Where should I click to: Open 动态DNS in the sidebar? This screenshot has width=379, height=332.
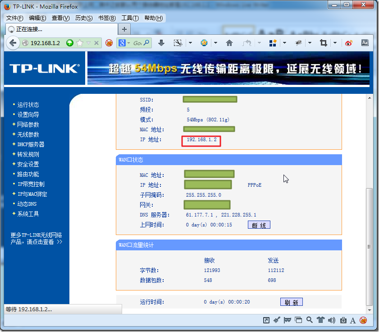tap(27, 204)
